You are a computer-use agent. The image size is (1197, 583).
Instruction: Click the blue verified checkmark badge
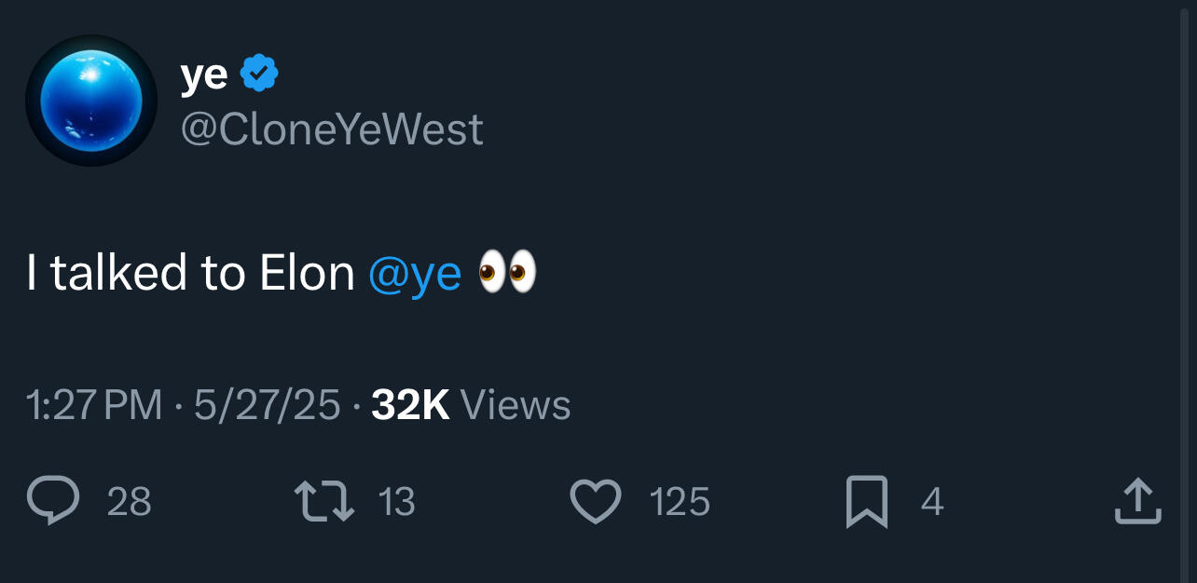pyautogui.click(x=259, y=74)
